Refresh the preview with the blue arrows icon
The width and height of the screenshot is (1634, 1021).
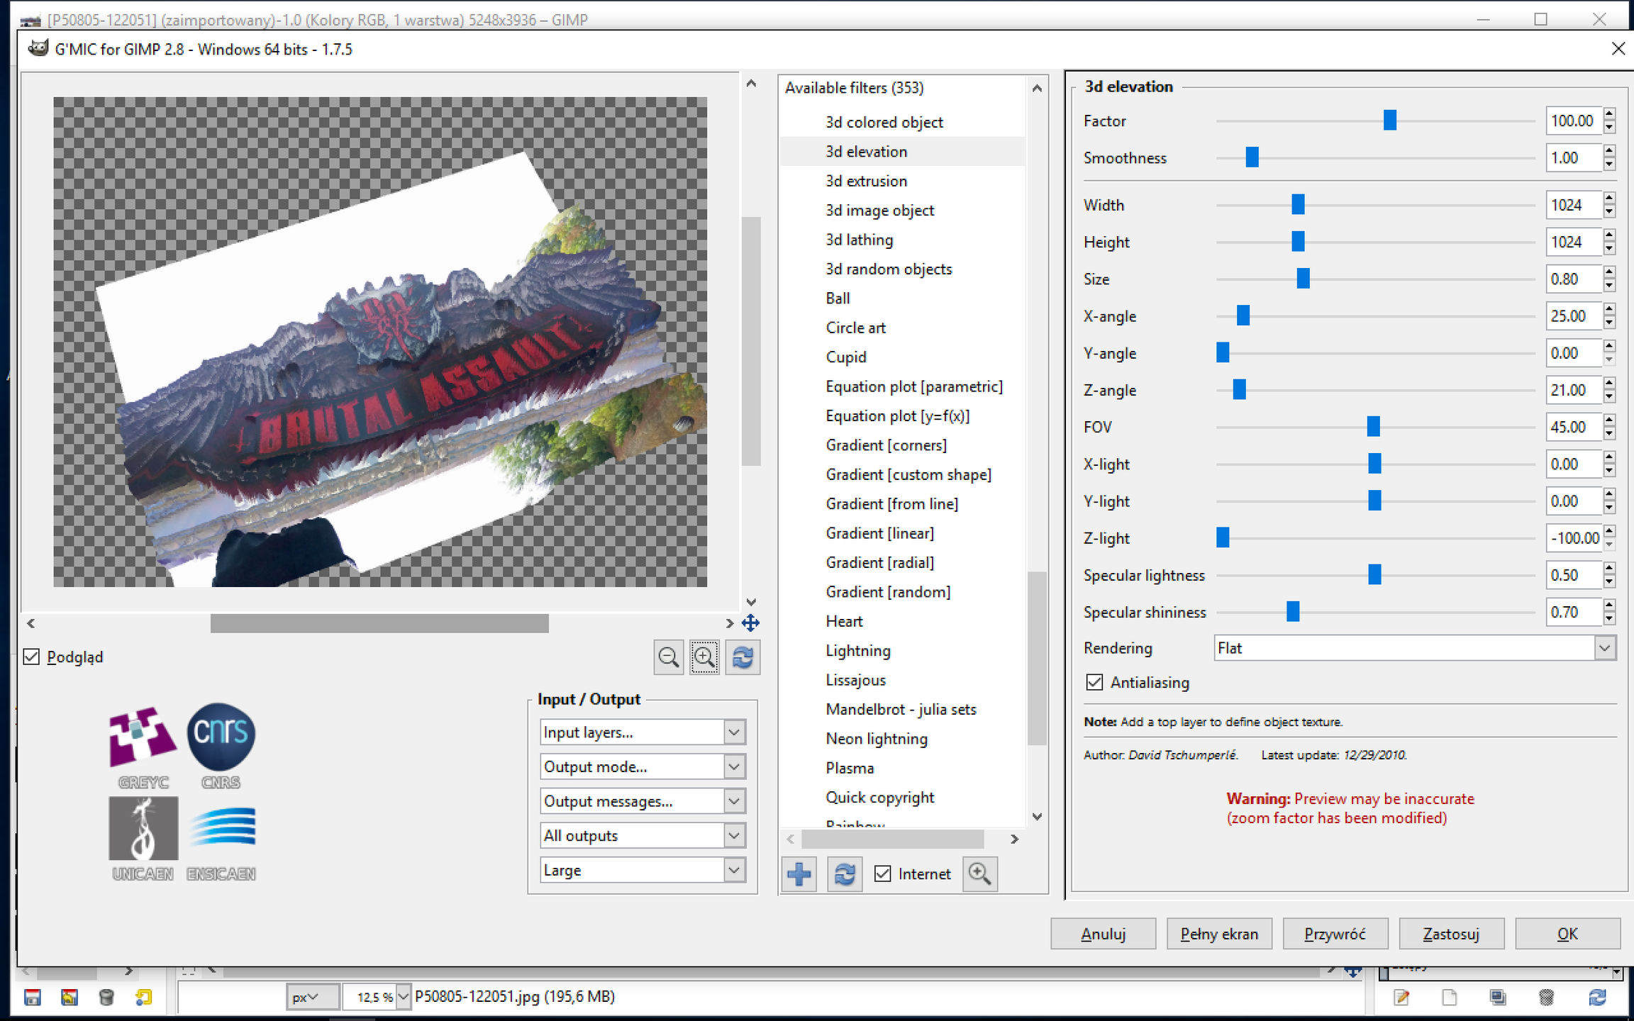pyautogui.click(x=743, y=657)
